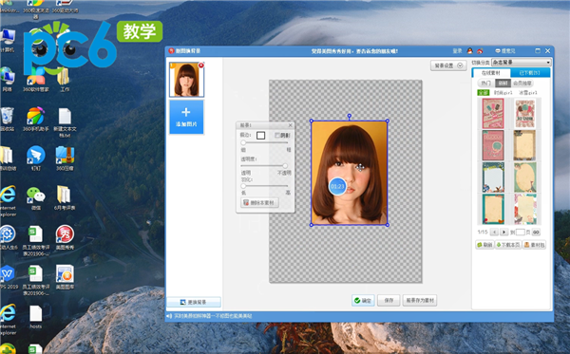
Task: Pick the blue floral white-center frame template
Action: (x=493, y=177)
